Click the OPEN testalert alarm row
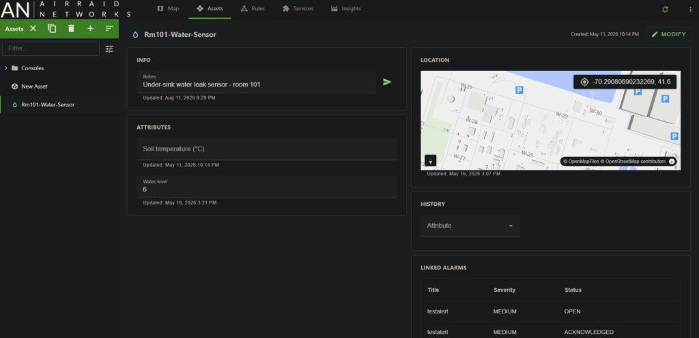 pos(551,311)
